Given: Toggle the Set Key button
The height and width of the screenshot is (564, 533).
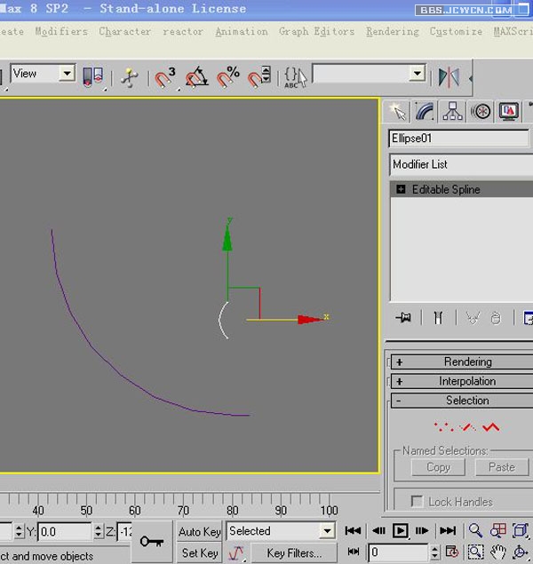Looking at the screenshot, I should (x=199, y=552).
